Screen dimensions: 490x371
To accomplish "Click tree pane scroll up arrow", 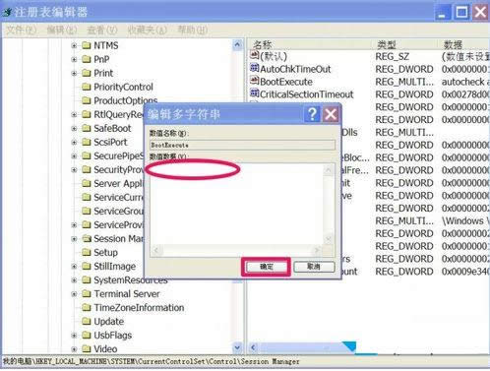I will coord(237,44).
